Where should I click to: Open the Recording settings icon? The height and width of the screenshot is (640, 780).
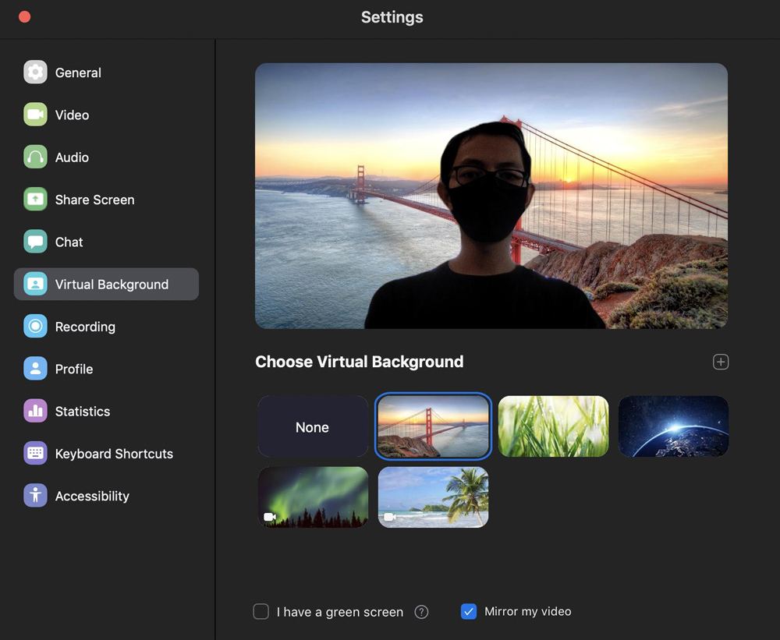click(35, 327)
